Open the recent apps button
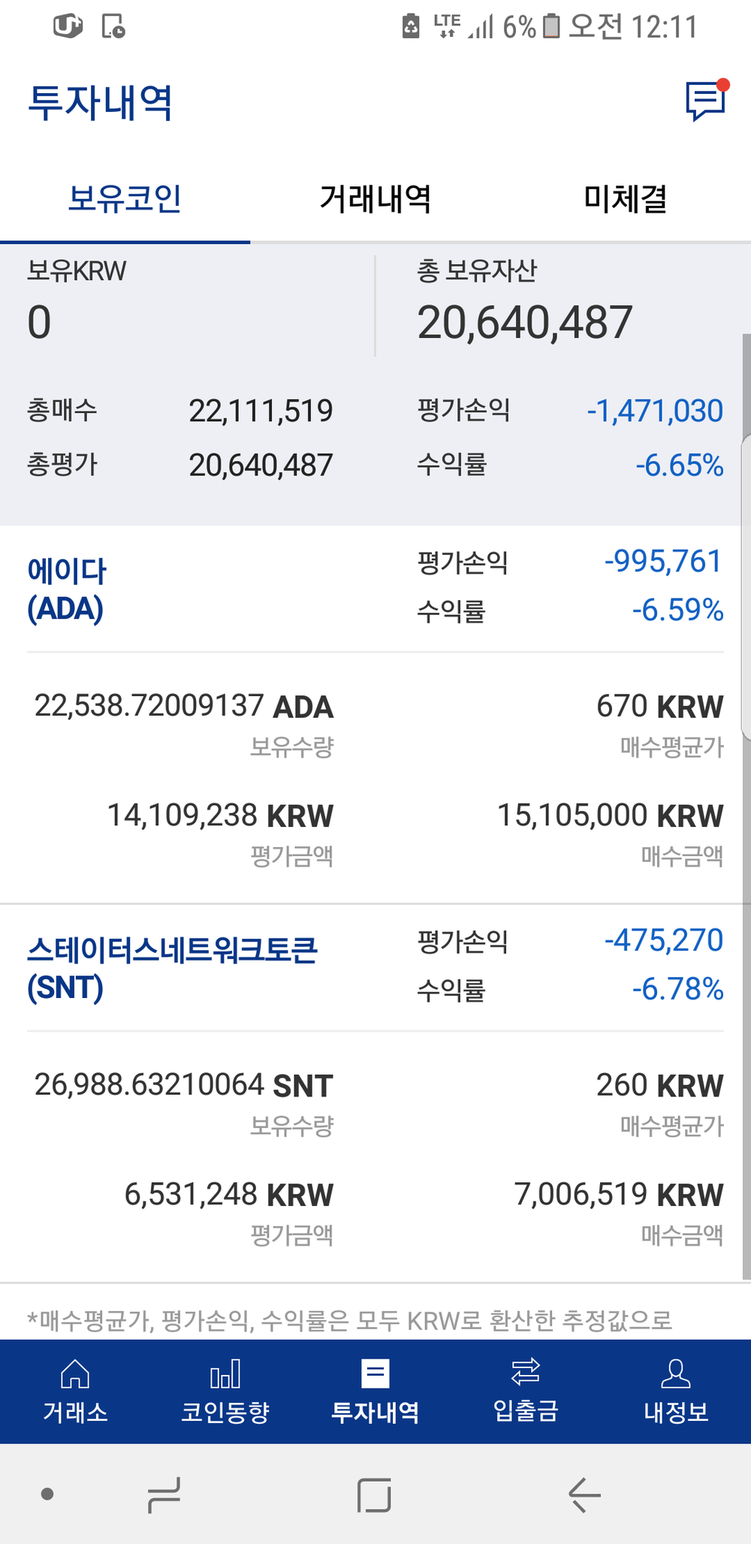The width and height of the screenshot is (751, 1544). point(164,1494)
